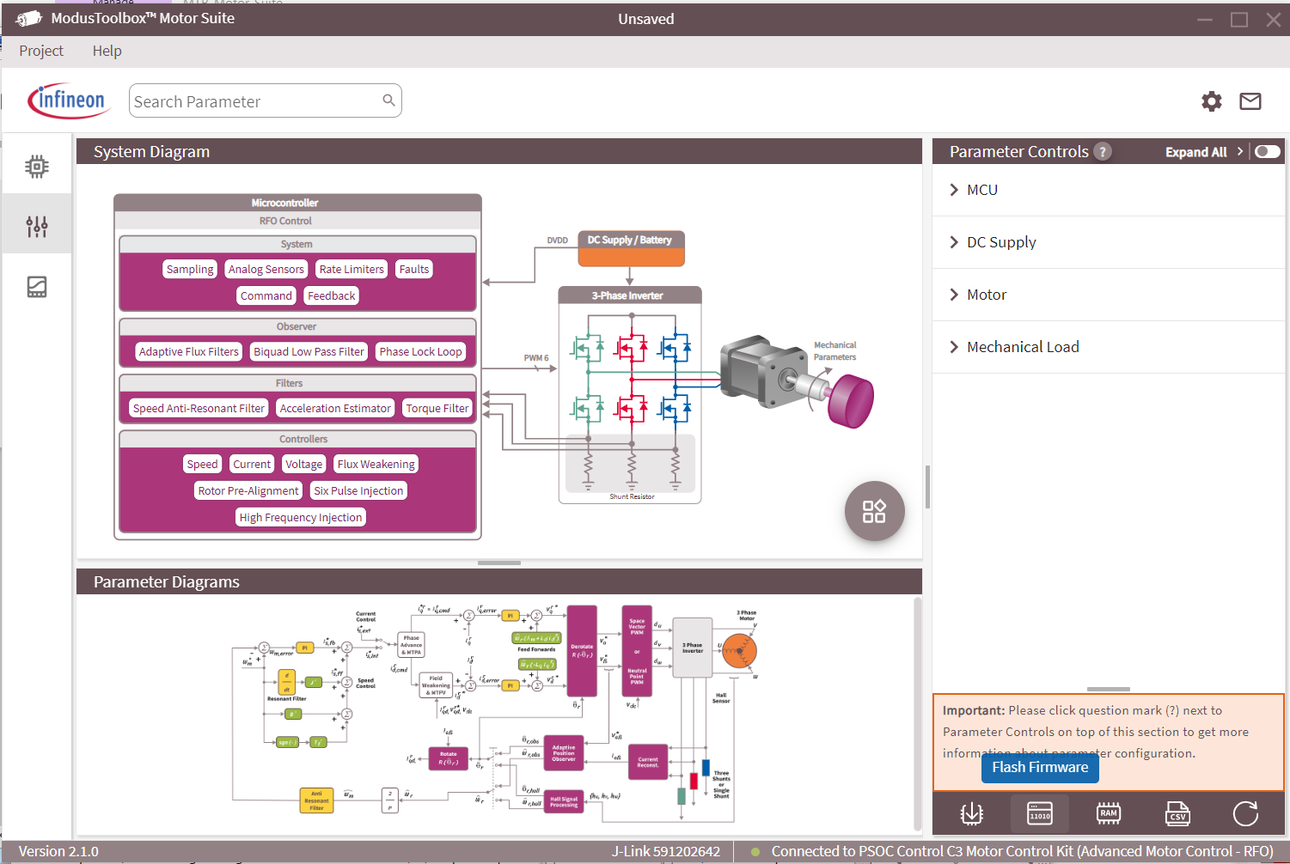
Task: Click the refresh circular arrow icon
Action: (x=1245, y=813)
